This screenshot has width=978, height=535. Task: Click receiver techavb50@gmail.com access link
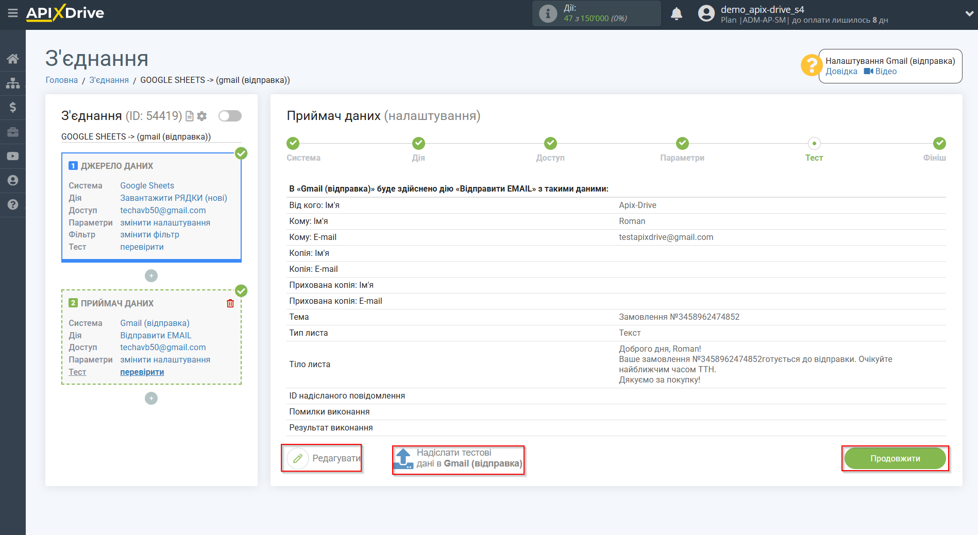click(x=163, y=347)
